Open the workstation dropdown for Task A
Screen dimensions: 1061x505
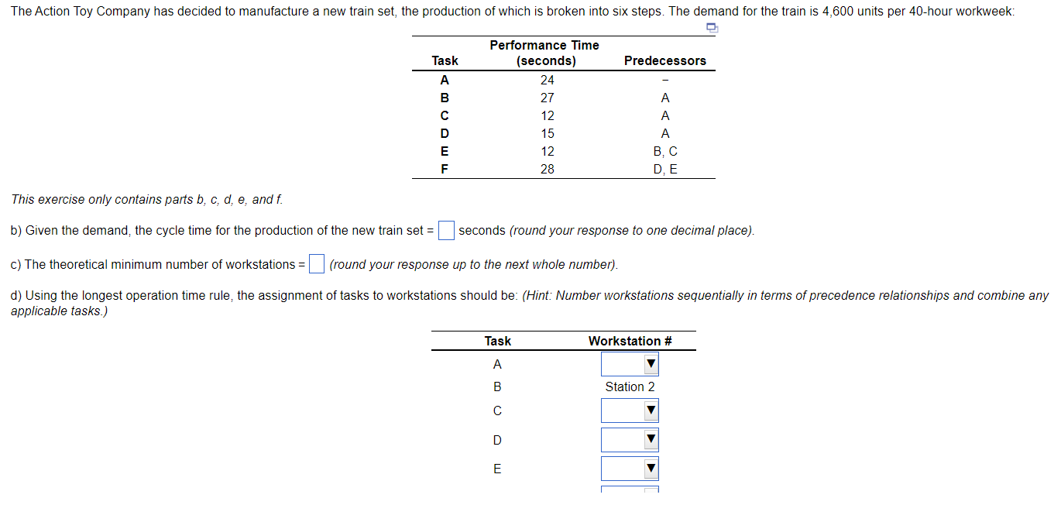click(629, 362)
